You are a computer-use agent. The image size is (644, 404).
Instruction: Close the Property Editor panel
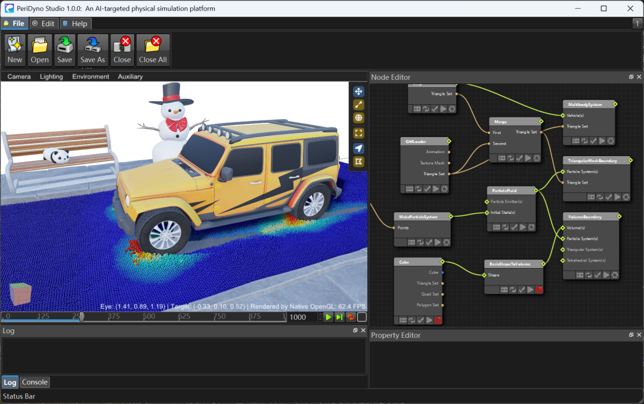click(639, 335)
